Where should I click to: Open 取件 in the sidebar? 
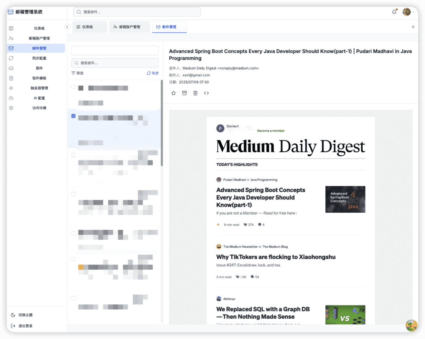pos(36,68)
